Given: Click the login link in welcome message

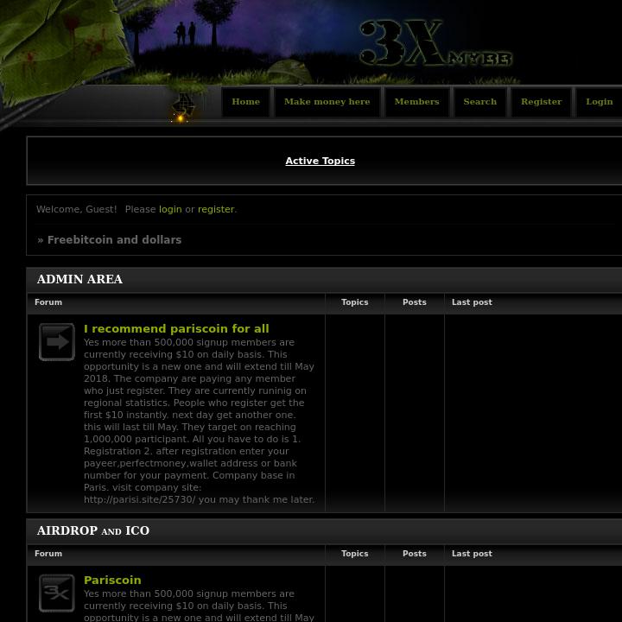Looking at the screenshot, I should pyautogui.click(x=170, y=209).
